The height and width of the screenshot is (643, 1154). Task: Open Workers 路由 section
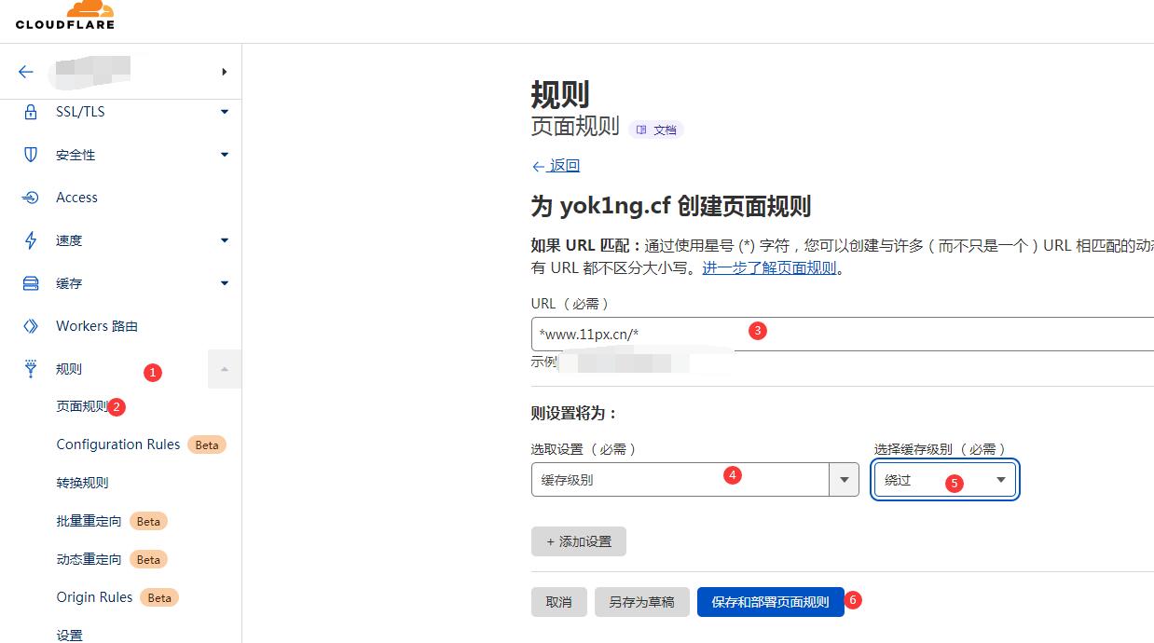point(97,326)
